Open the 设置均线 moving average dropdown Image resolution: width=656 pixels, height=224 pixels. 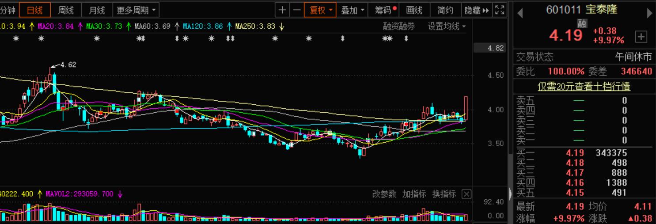447,27
